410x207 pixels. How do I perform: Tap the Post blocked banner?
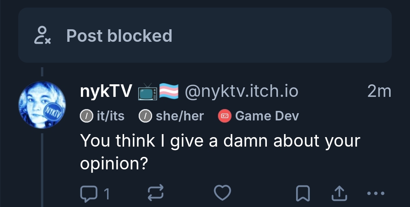tap(205, 35)
